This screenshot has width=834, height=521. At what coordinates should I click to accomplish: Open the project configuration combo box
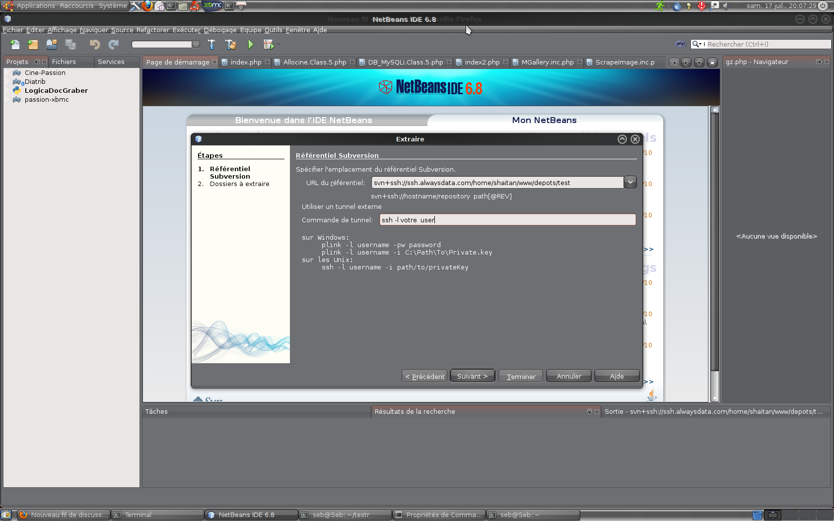pos(165,45)
